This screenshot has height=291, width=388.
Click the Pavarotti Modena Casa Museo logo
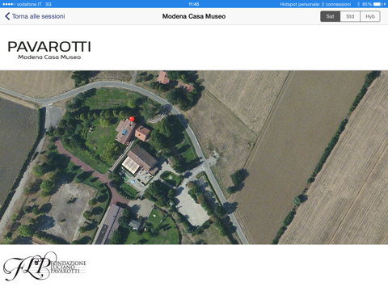(49, 50)
